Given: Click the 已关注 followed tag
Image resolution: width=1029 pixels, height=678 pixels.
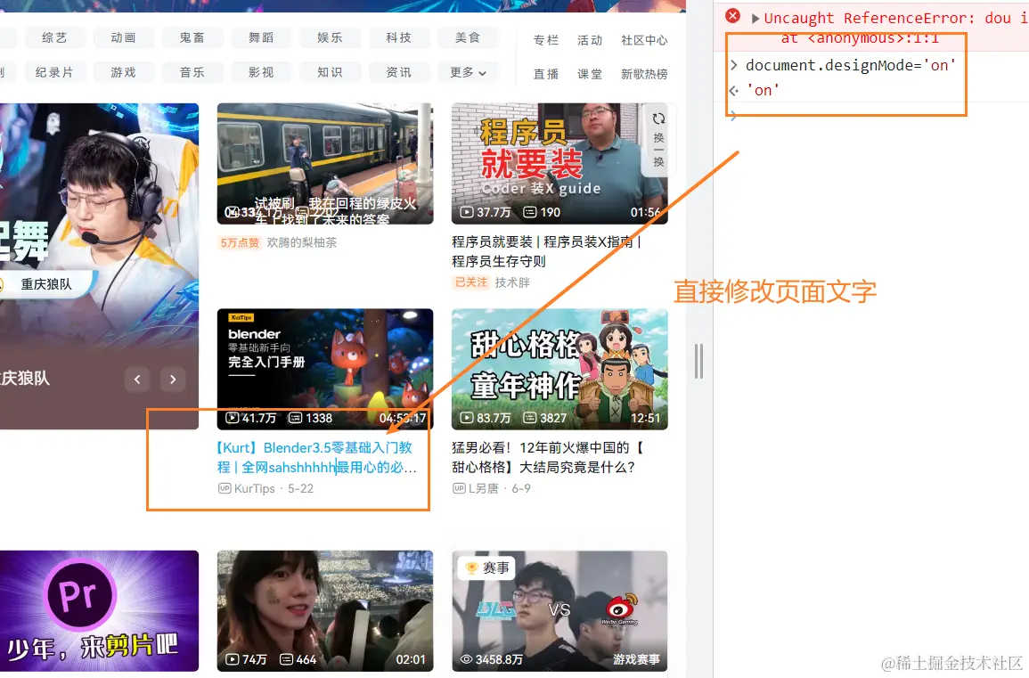Looking at the screenshot, I should 471,282.
